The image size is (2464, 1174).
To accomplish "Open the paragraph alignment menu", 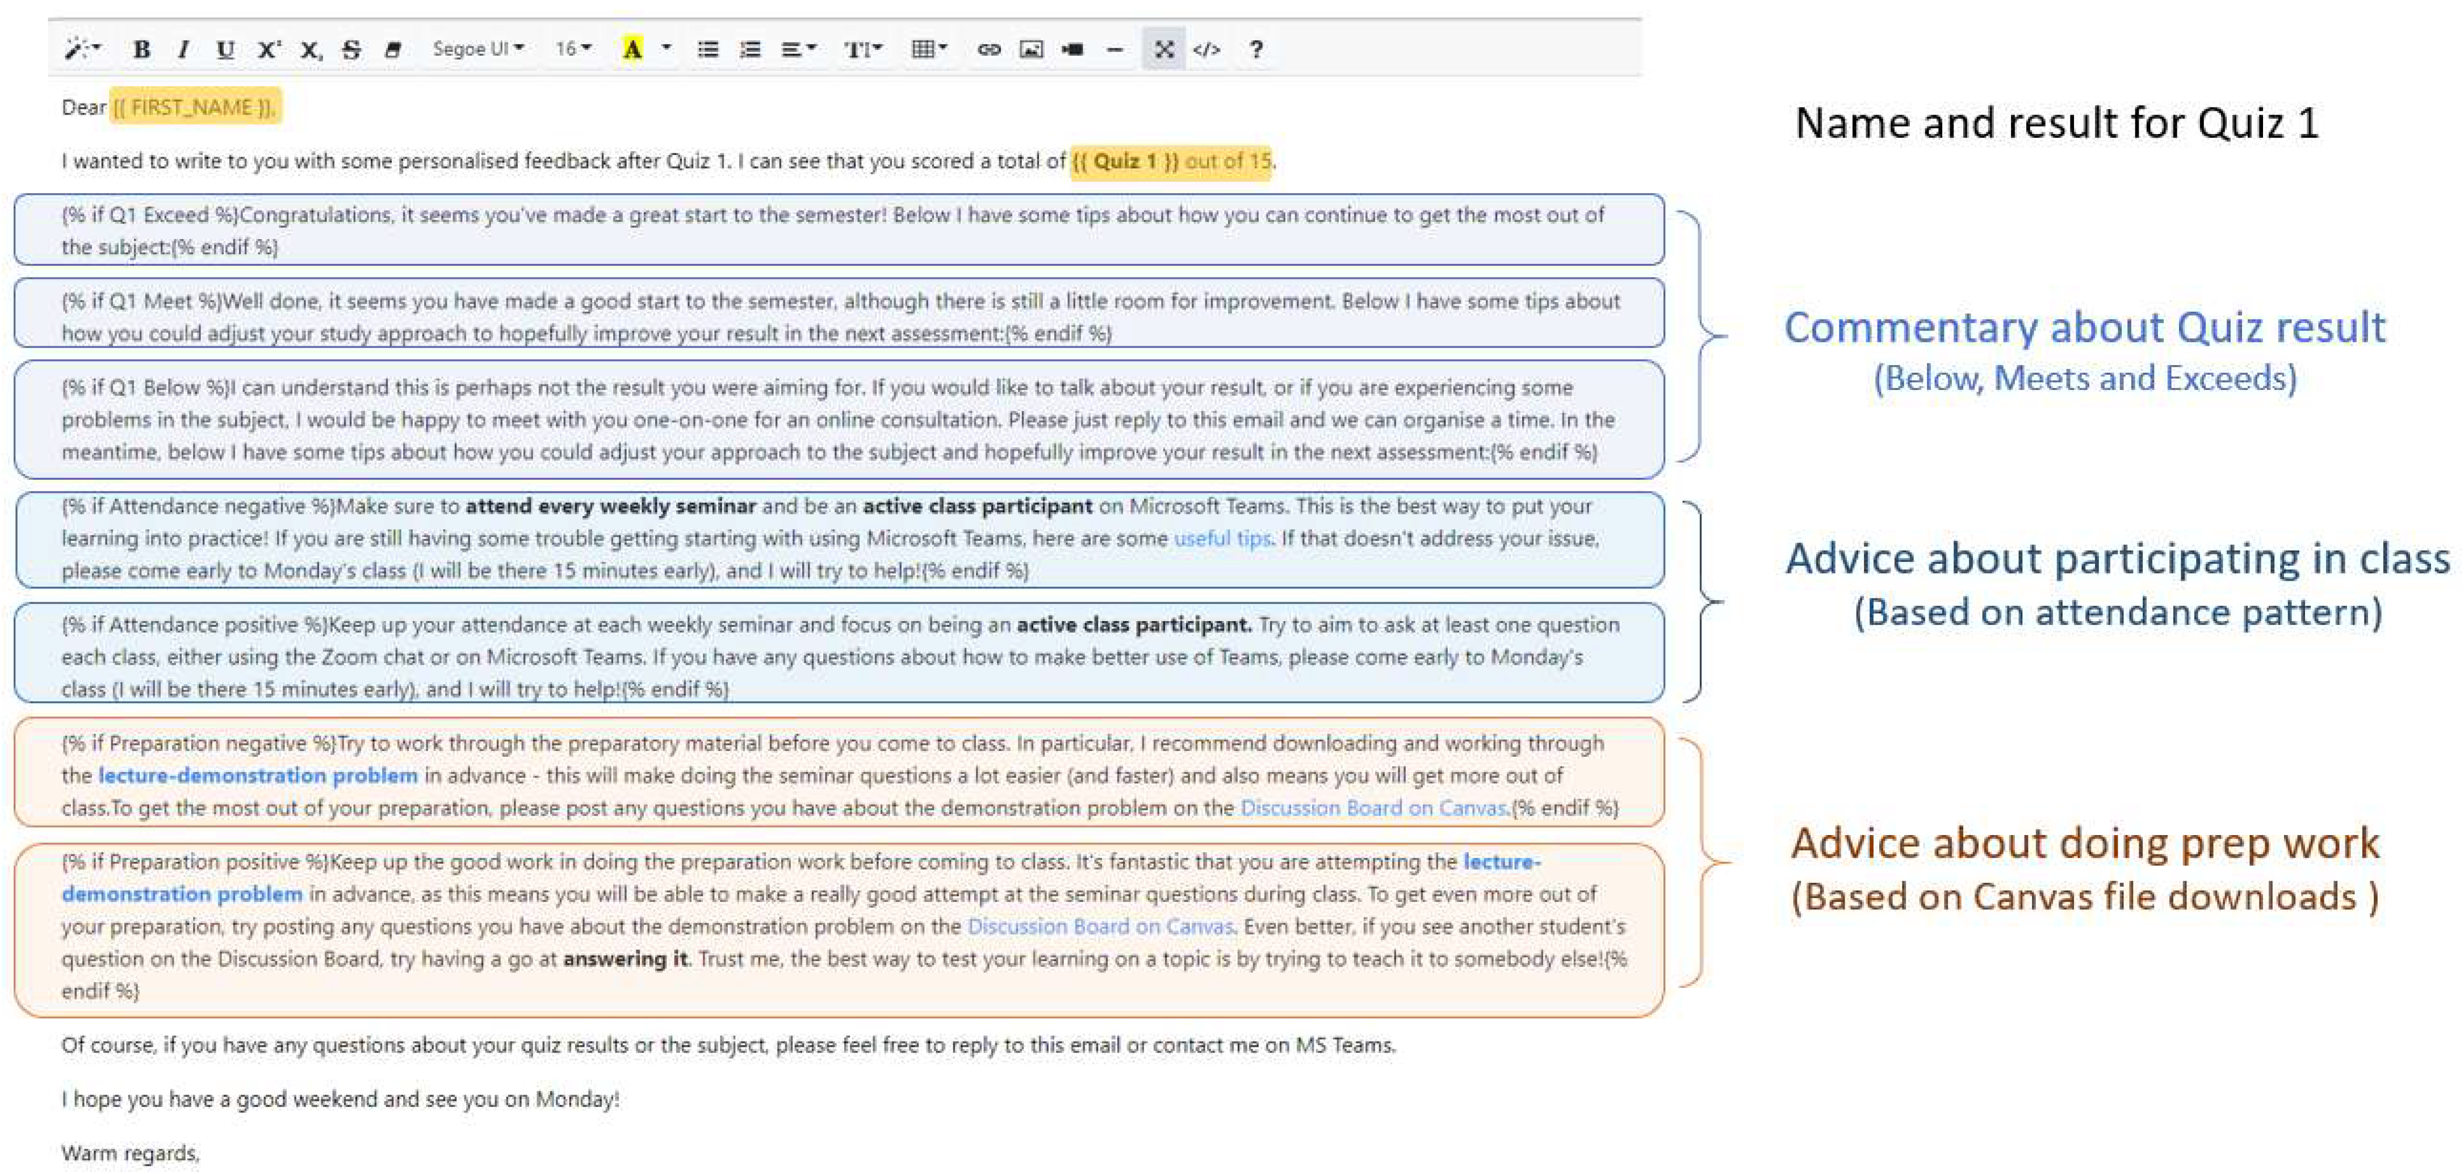I will tap(798, 49).
